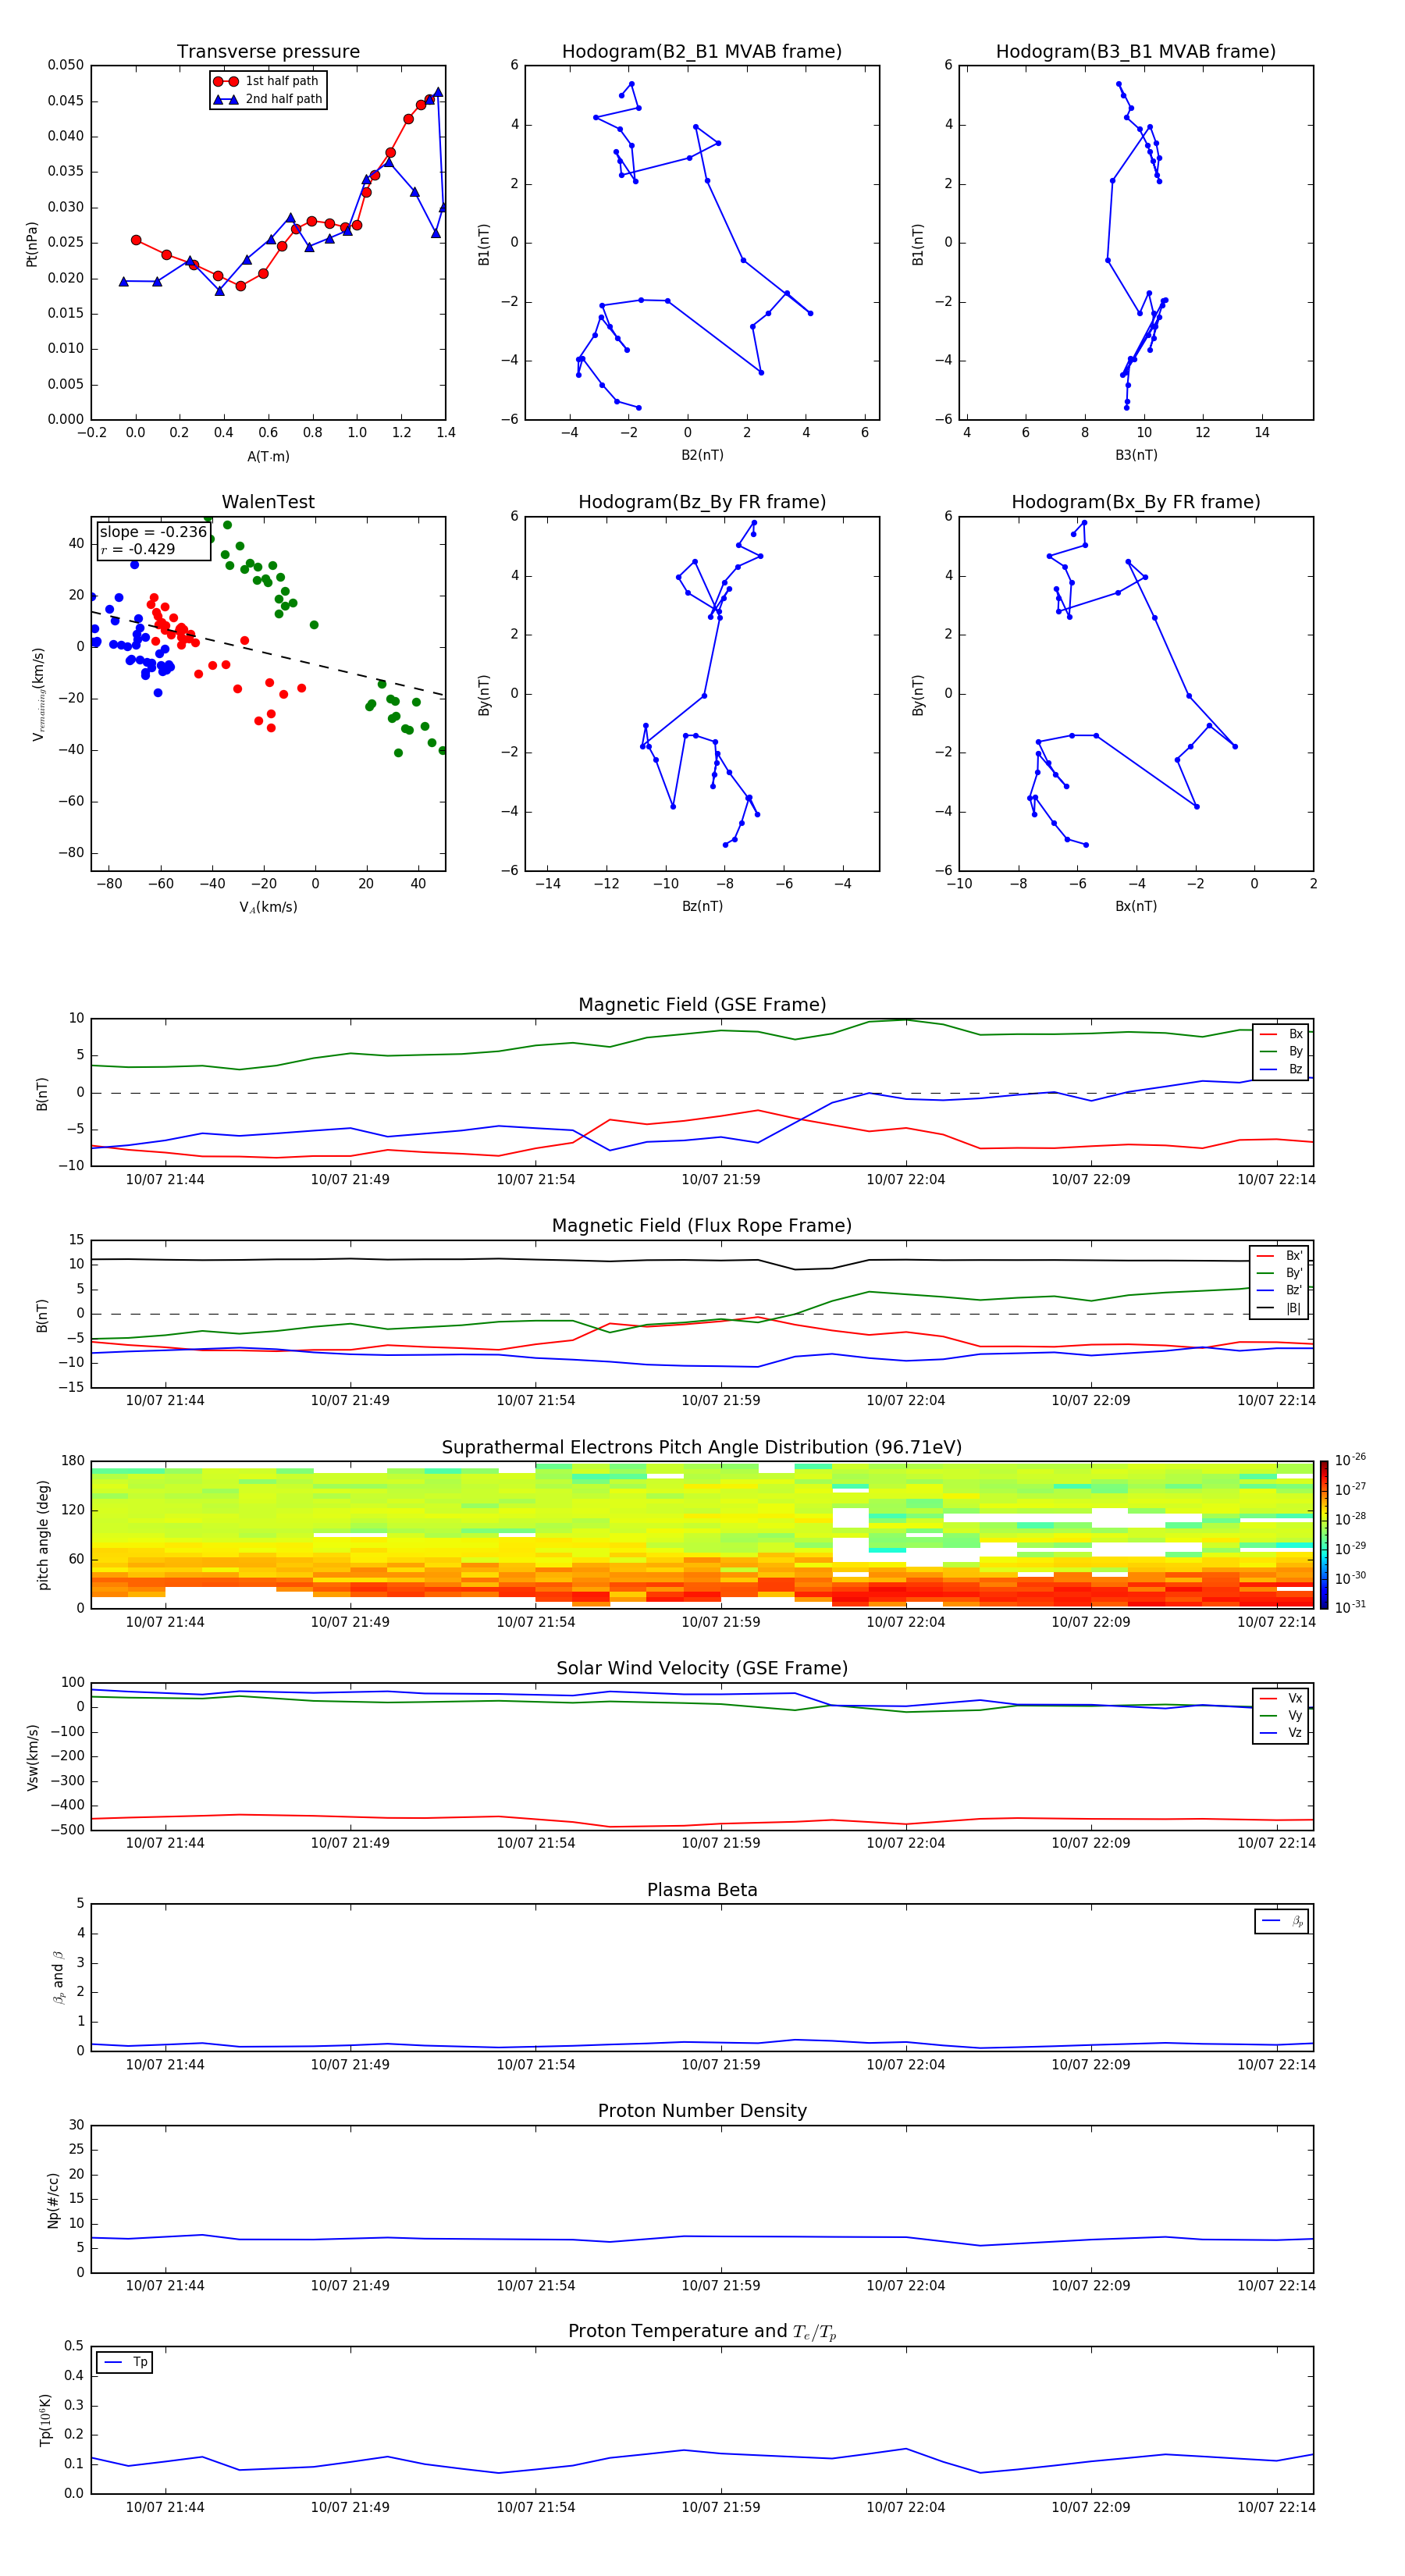Click the "A(T·m)" x-axis label
This screenshot has height=2576, width=1405.
(268, 457)
